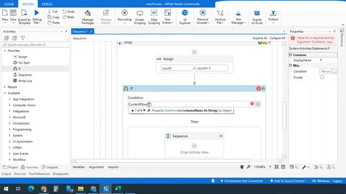Create a New workflow file
Image resolution: width=346 pixels, height=194 pixels.
[5, 17]
